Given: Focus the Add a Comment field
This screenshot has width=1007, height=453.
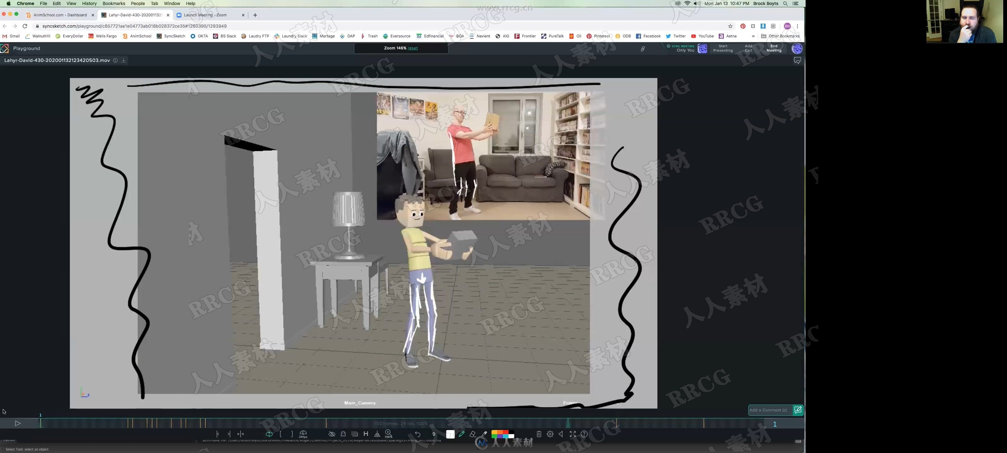Looking at the screenshot, I should click(770, 410).
